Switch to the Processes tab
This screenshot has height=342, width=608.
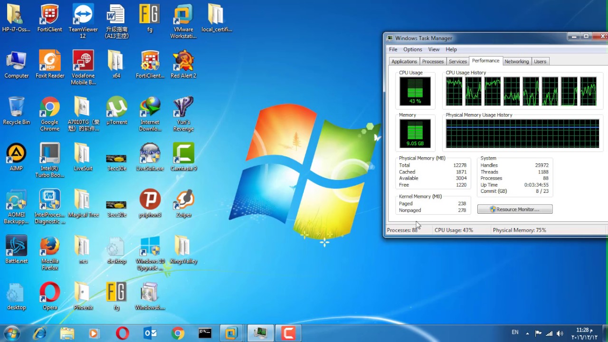point(433,61)
